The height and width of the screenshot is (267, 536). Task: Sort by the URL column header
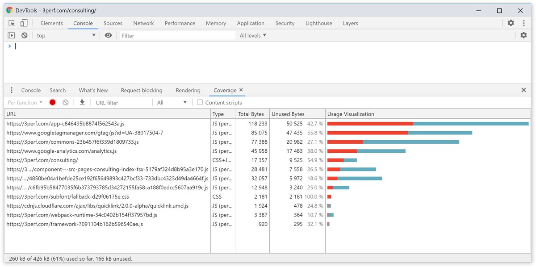(107, 114)
